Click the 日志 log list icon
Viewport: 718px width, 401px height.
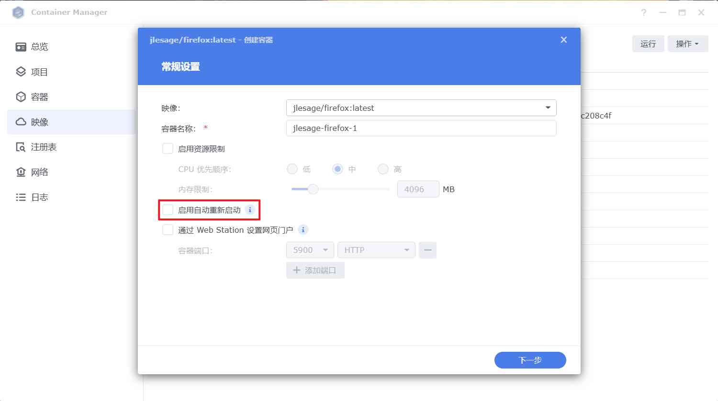click(x=21, y=197)
